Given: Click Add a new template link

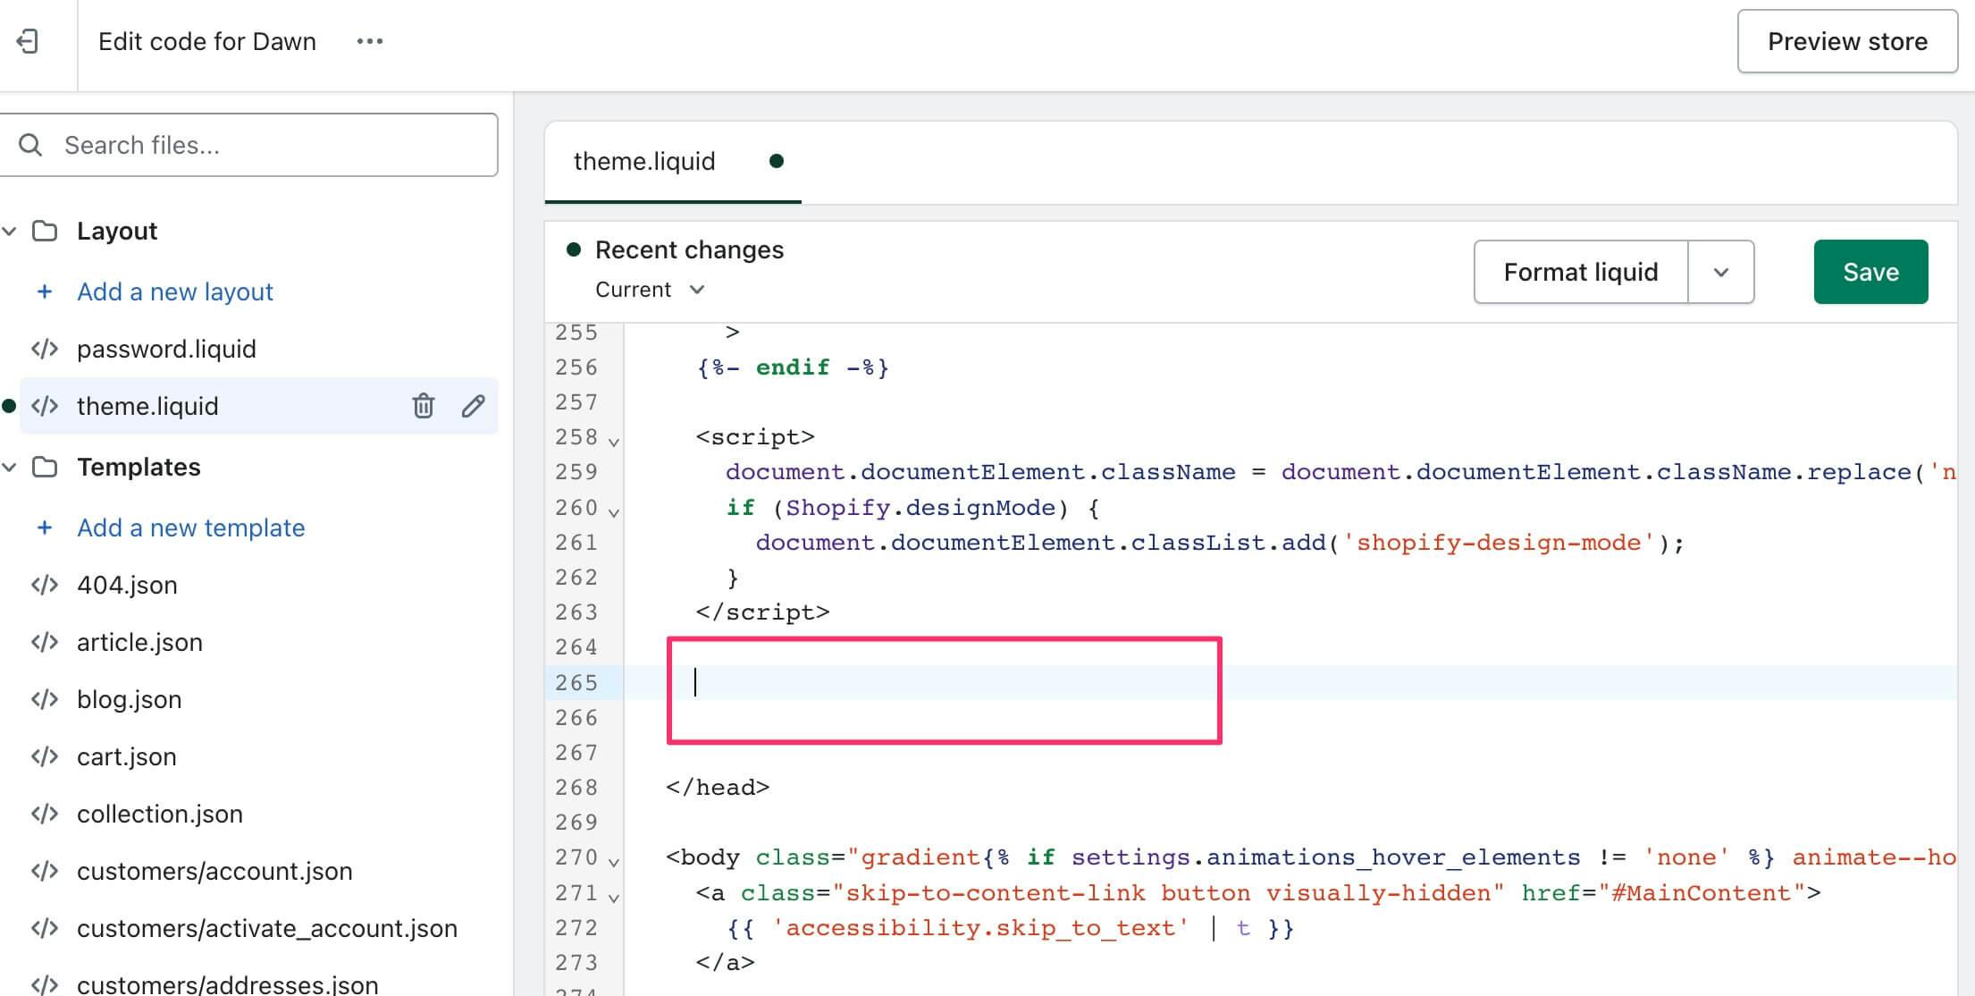Looking at the screenshot, I should click(x=190, y=528).
